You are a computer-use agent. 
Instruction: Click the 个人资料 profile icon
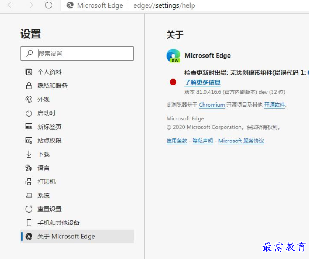point(29,72)
